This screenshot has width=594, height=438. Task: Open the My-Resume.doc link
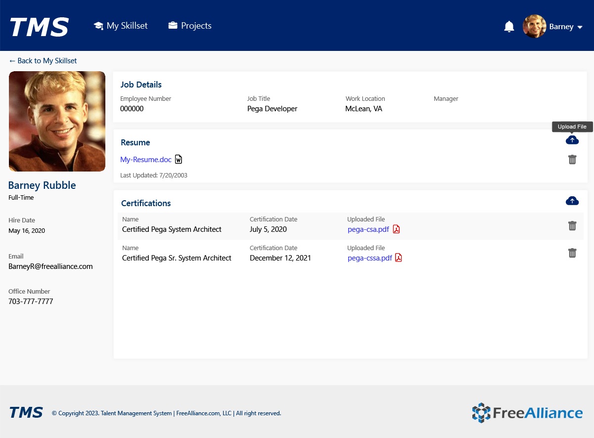[146, 160]
